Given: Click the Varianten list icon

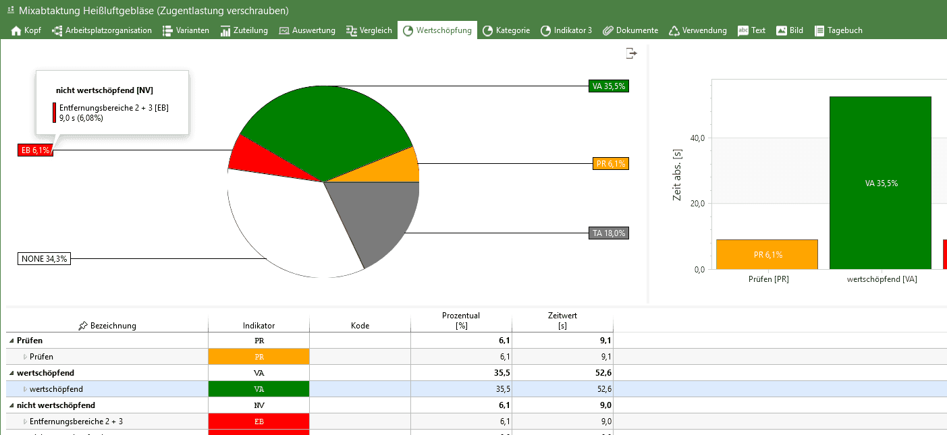Looking at the screenshot, I should (167, 30).
